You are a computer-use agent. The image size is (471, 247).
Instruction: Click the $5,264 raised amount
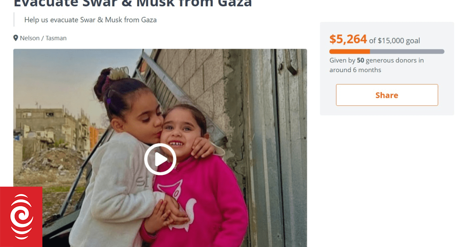click(348, 39)
